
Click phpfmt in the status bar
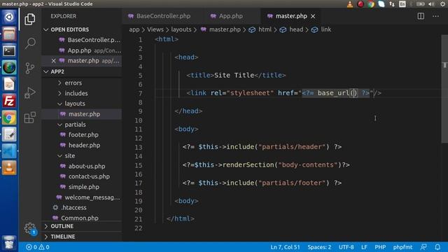coord(402,247)
